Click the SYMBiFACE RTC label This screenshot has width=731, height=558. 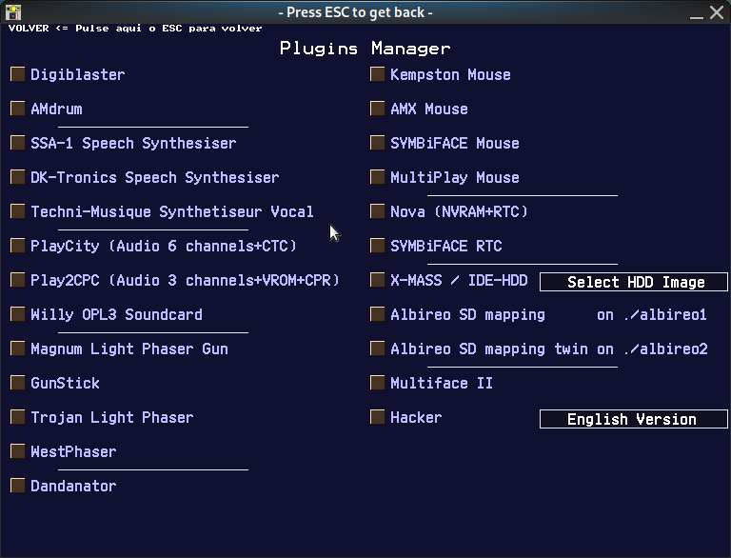(446, 246)
